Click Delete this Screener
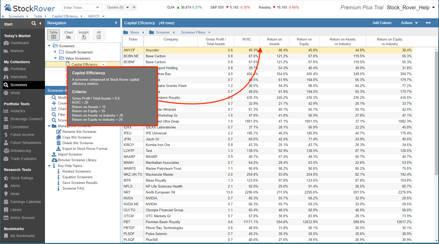 (78, 143)
